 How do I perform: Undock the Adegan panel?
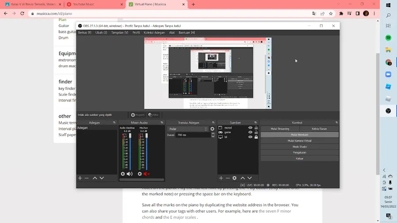114,123
